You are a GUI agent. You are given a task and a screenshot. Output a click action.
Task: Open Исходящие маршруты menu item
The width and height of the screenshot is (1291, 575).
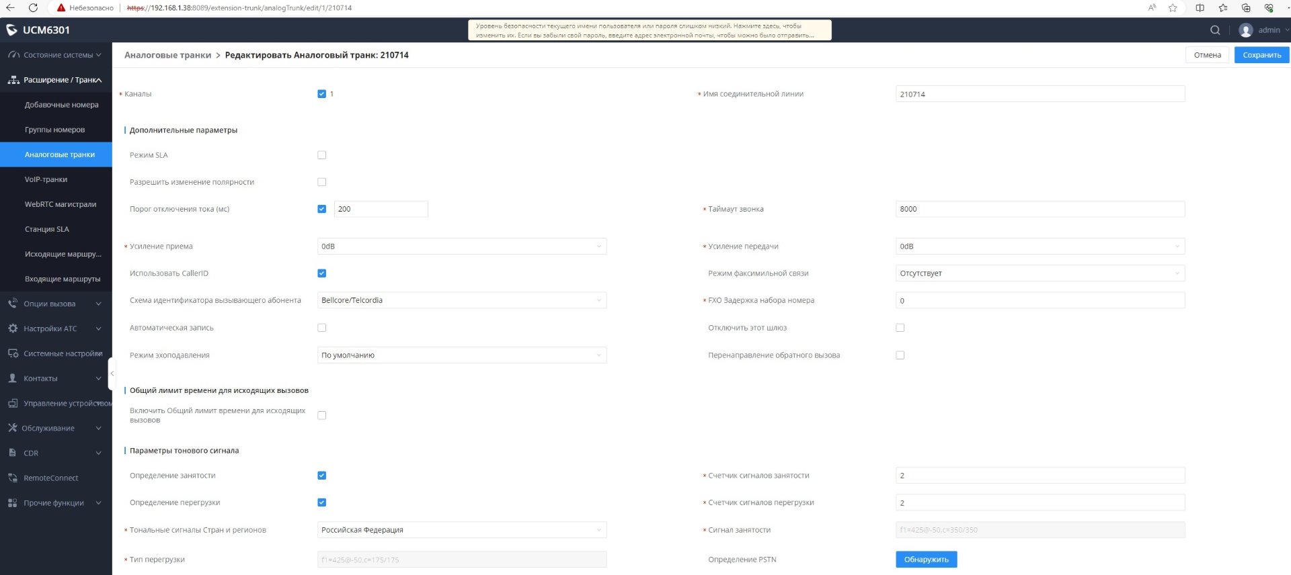coord(56,254)
